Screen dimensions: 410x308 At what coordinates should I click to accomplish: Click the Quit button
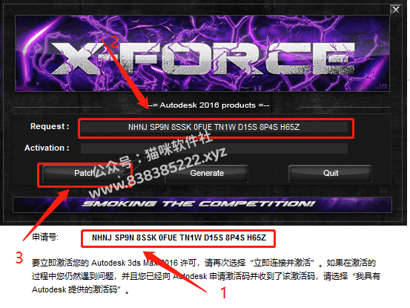click(330, 173)
